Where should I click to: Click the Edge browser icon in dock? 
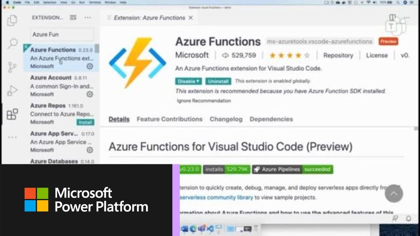tap(193, 228)
